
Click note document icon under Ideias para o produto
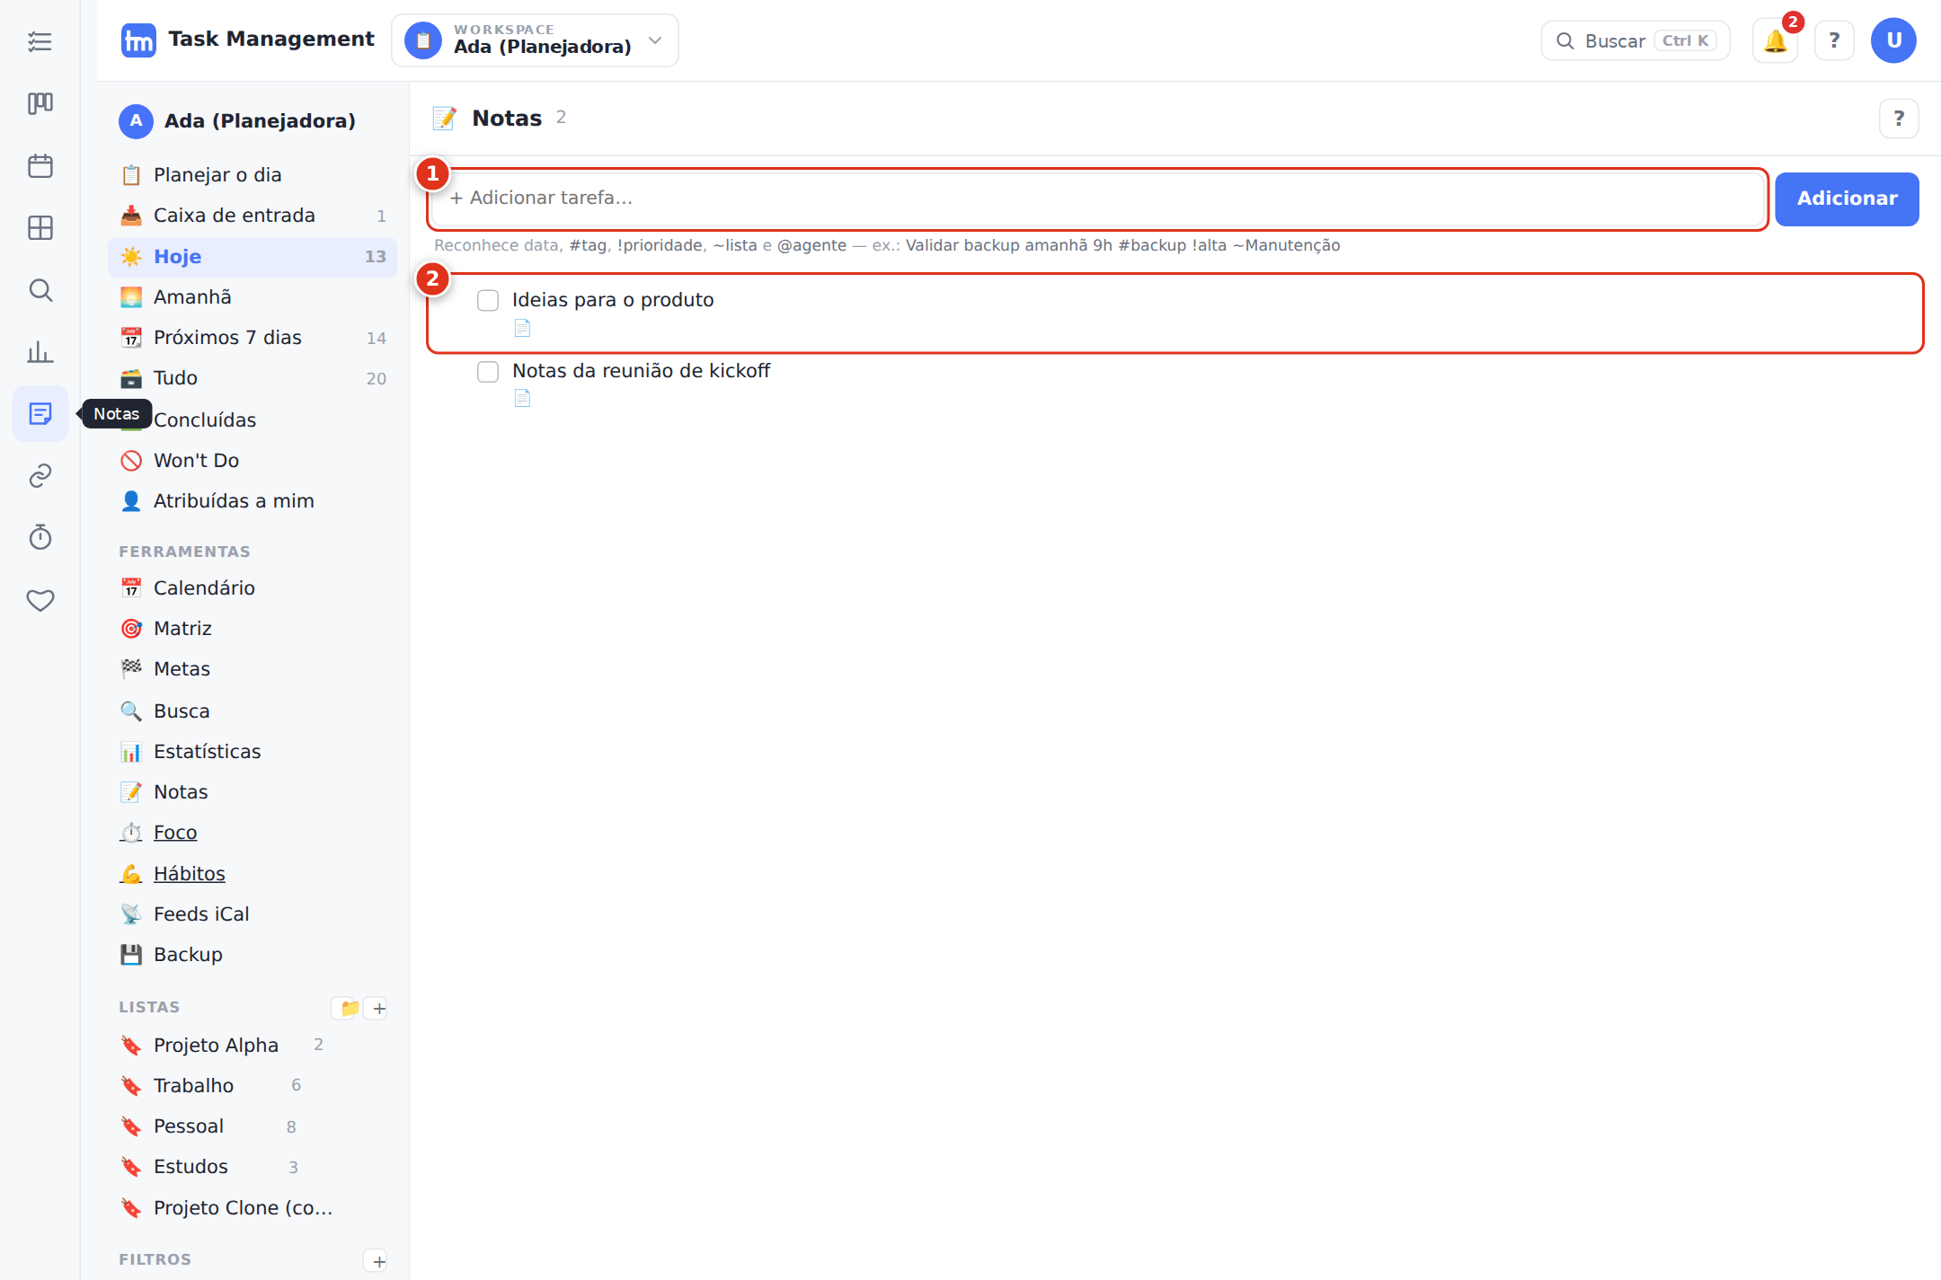(x=522, y=328)
